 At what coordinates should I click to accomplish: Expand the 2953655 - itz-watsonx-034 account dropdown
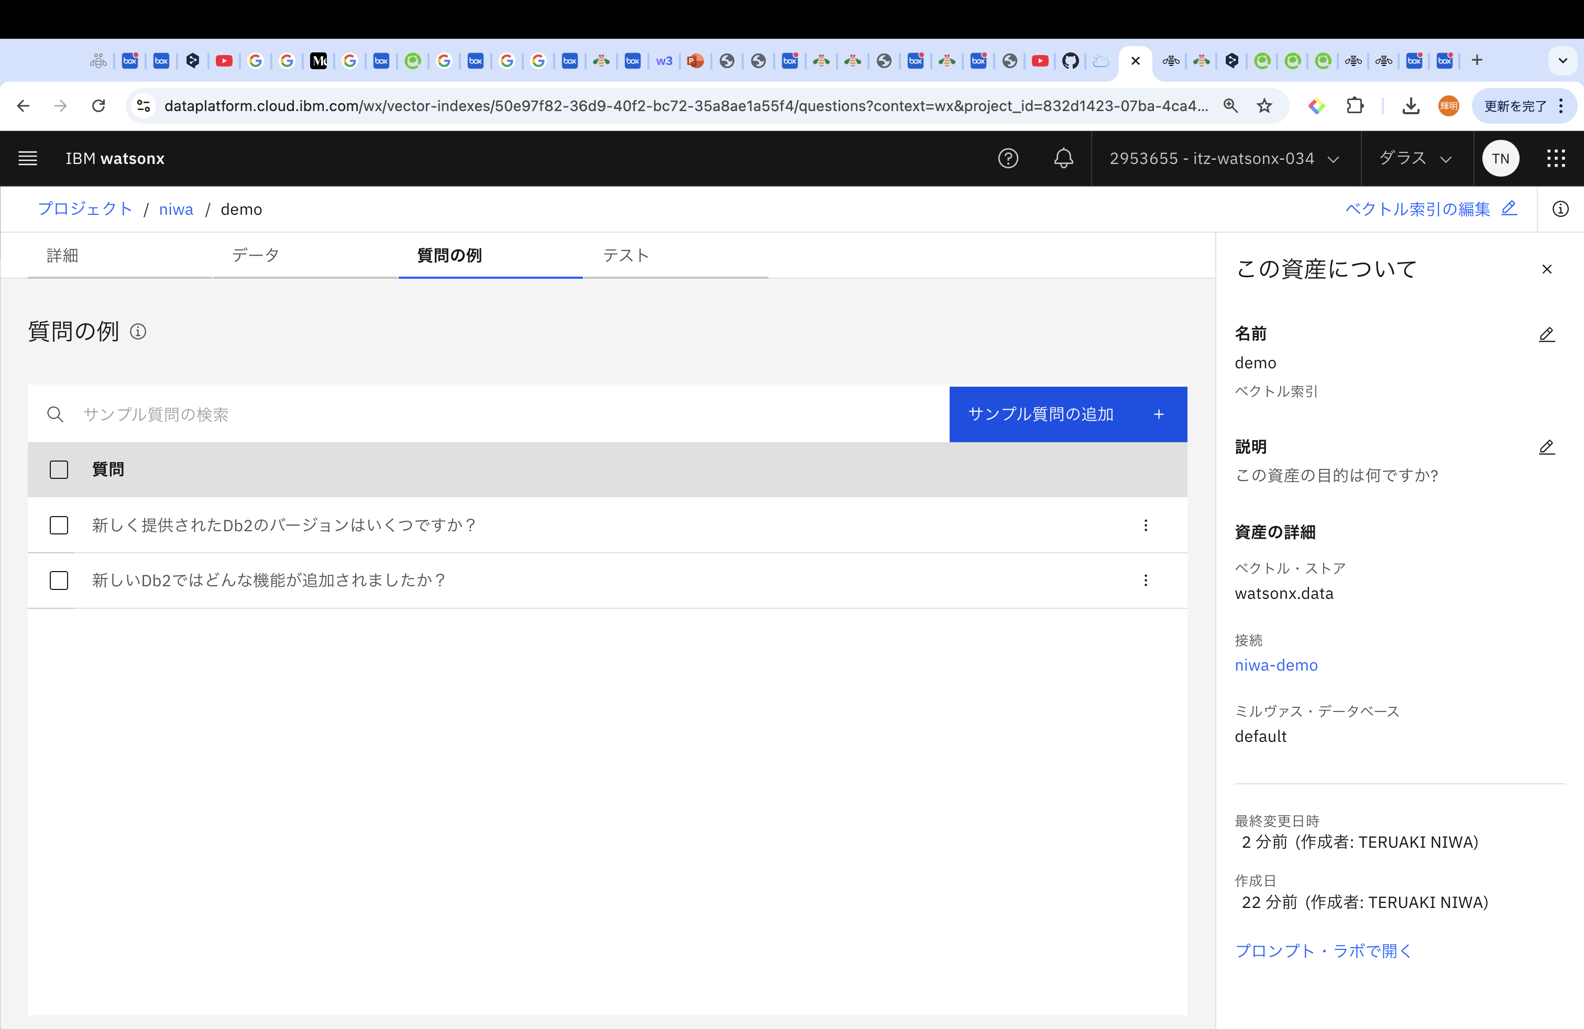[x=1224, y=158]
